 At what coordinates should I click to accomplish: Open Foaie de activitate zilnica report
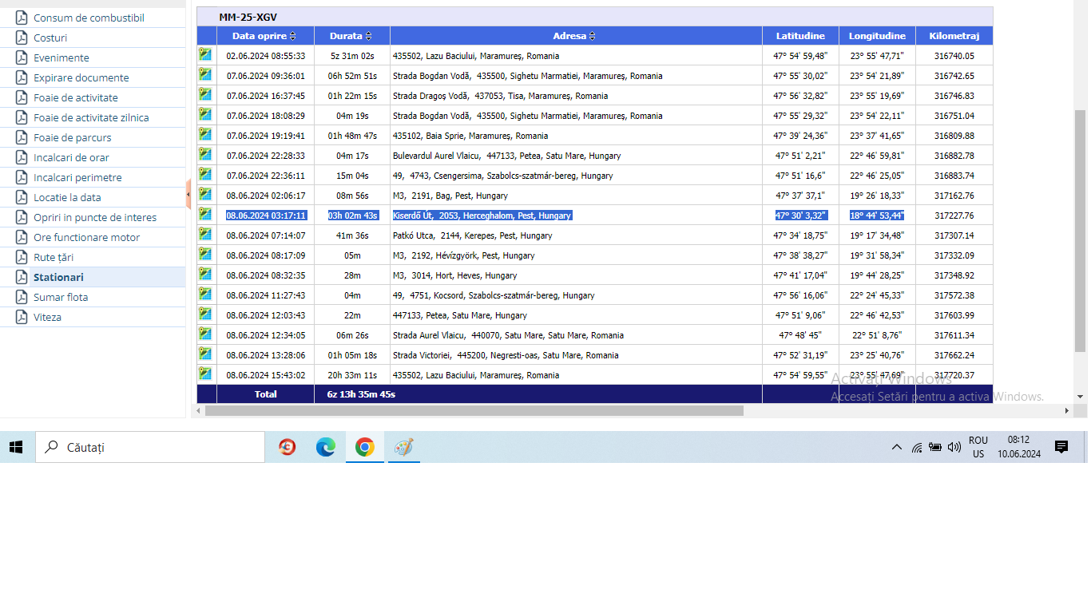(91, 117)
